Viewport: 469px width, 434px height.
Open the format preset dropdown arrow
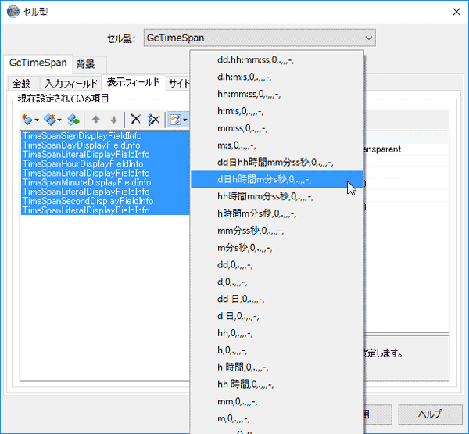pyautogui.click(x=185, y=120)
